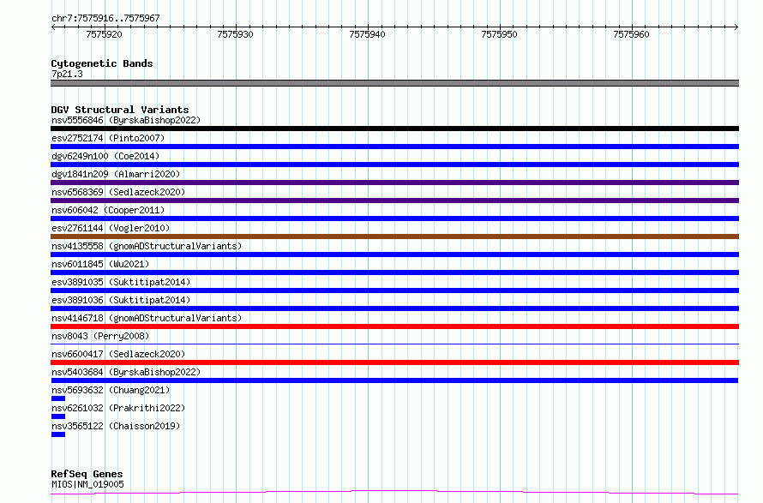Select nsv6011845 (Wu2021) label
This screenshot has height=503, width=763.
100,264
